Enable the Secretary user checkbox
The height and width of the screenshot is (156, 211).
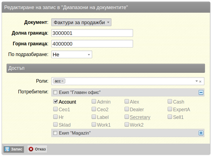[126, 117]
